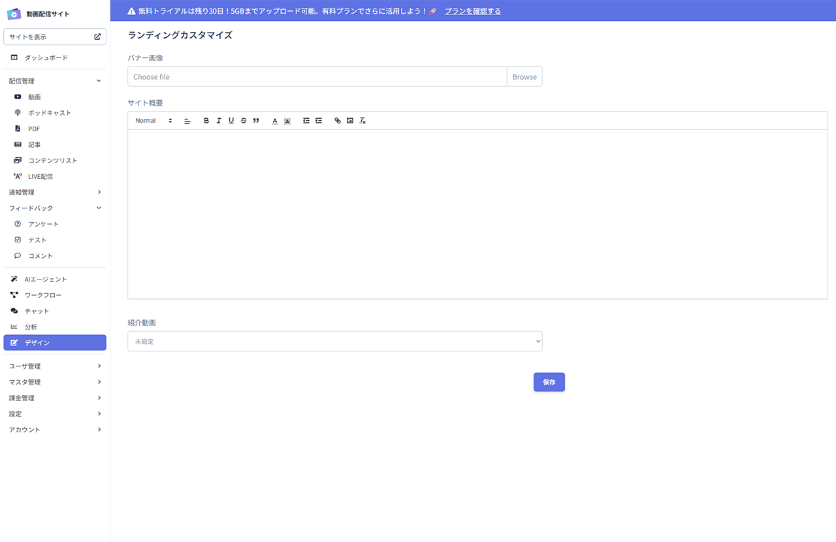Expand the ユーザ管理 sidebar section
The width and height of the screenshot is (836, 542).
[x=55, y=366]
